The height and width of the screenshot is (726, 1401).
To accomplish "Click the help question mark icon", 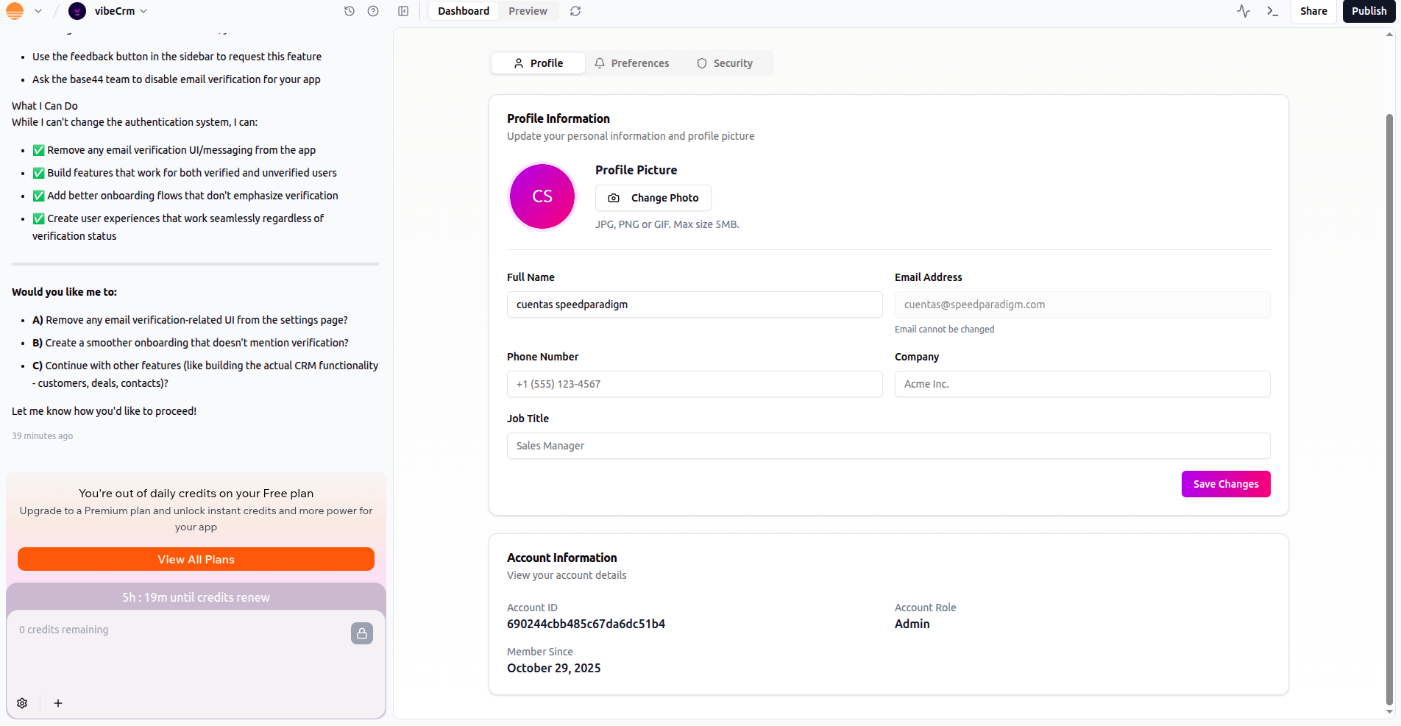I will (373, 11).
